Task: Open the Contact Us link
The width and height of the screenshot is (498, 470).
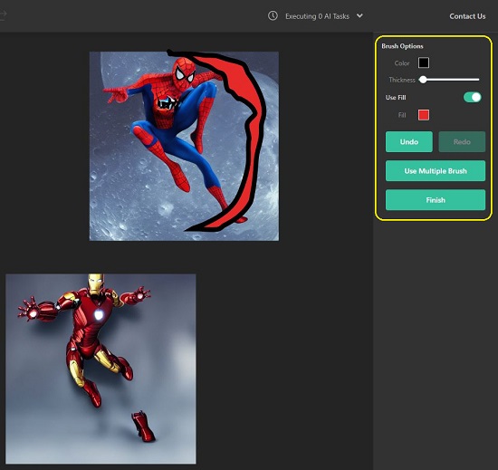Action: point(467,16)
